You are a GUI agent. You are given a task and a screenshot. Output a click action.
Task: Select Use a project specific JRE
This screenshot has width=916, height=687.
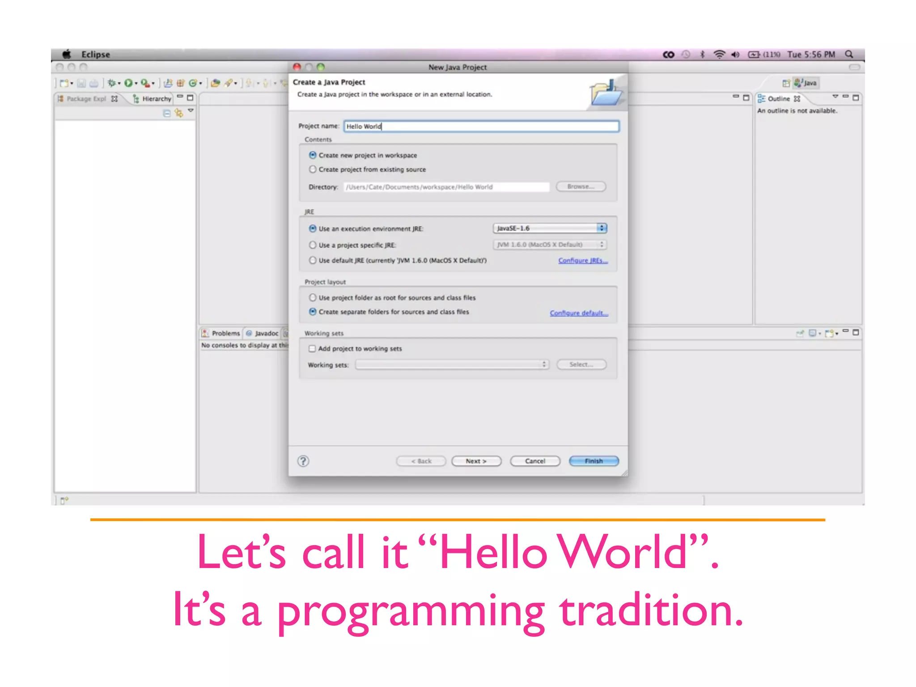(313, 245)
